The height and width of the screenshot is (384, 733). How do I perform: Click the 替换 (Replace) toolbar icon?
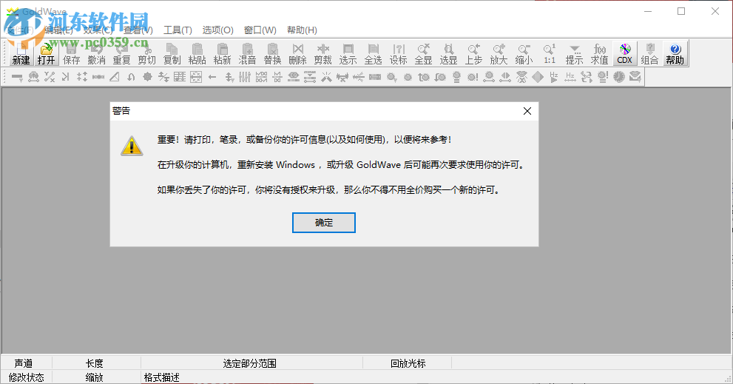click(272, 53)
